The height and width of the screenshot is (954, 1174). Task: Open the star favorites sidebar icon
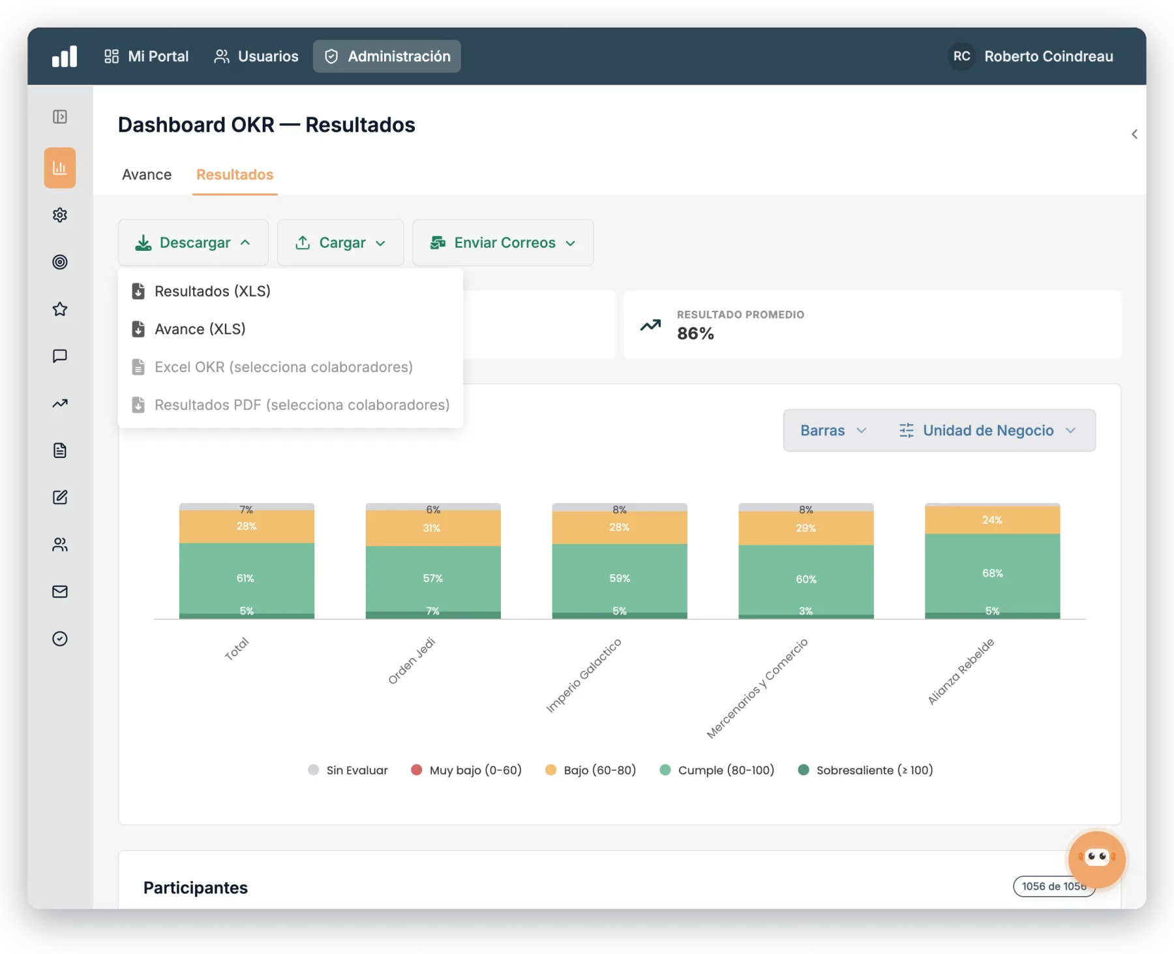click(60, 309)
